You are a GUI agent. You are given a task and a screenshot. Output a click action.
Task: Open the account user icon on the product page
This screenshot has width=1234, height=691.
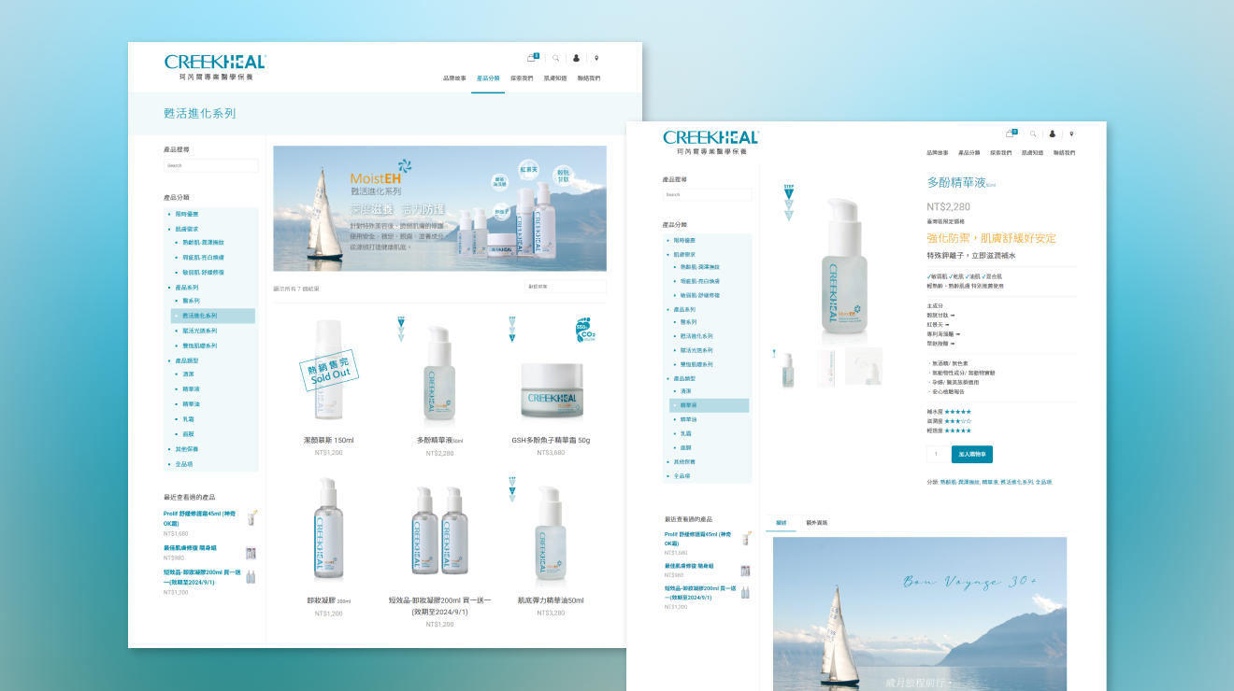click(x=1053, y=134)
